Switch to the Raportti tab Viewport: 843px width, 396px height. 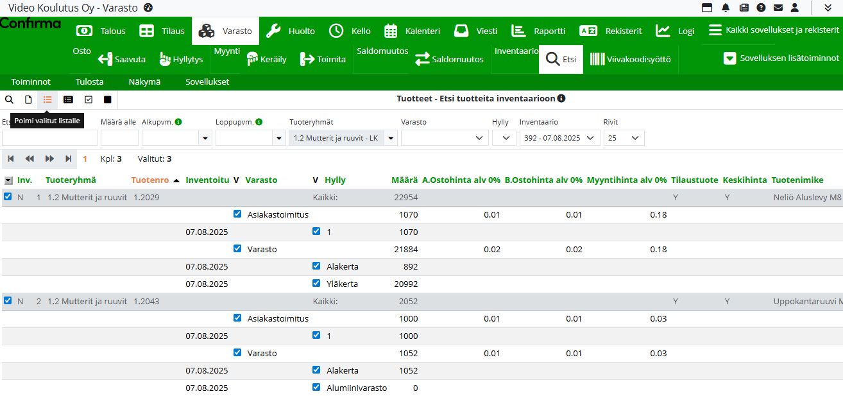click(538, 31)
